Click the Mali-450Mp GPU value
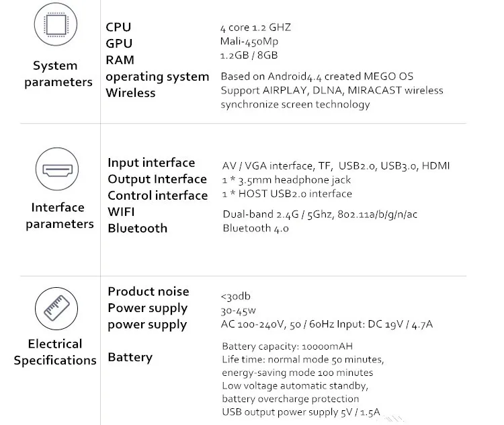Screen dimensions: 504x425 (x=249, y=42)
